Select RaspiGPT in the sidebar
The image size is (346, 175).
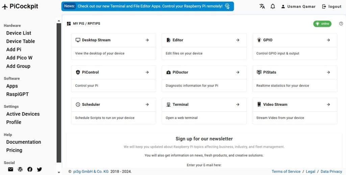click(17, 94)
